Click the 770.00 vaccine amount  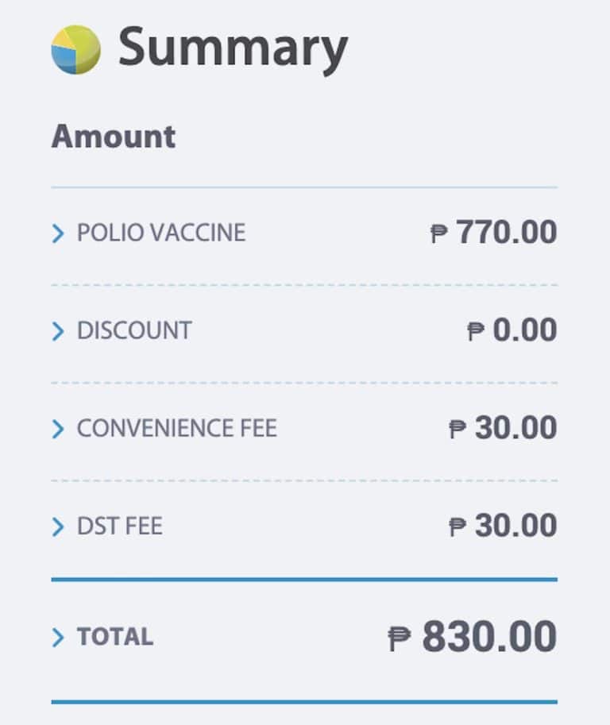pos(506,233)
